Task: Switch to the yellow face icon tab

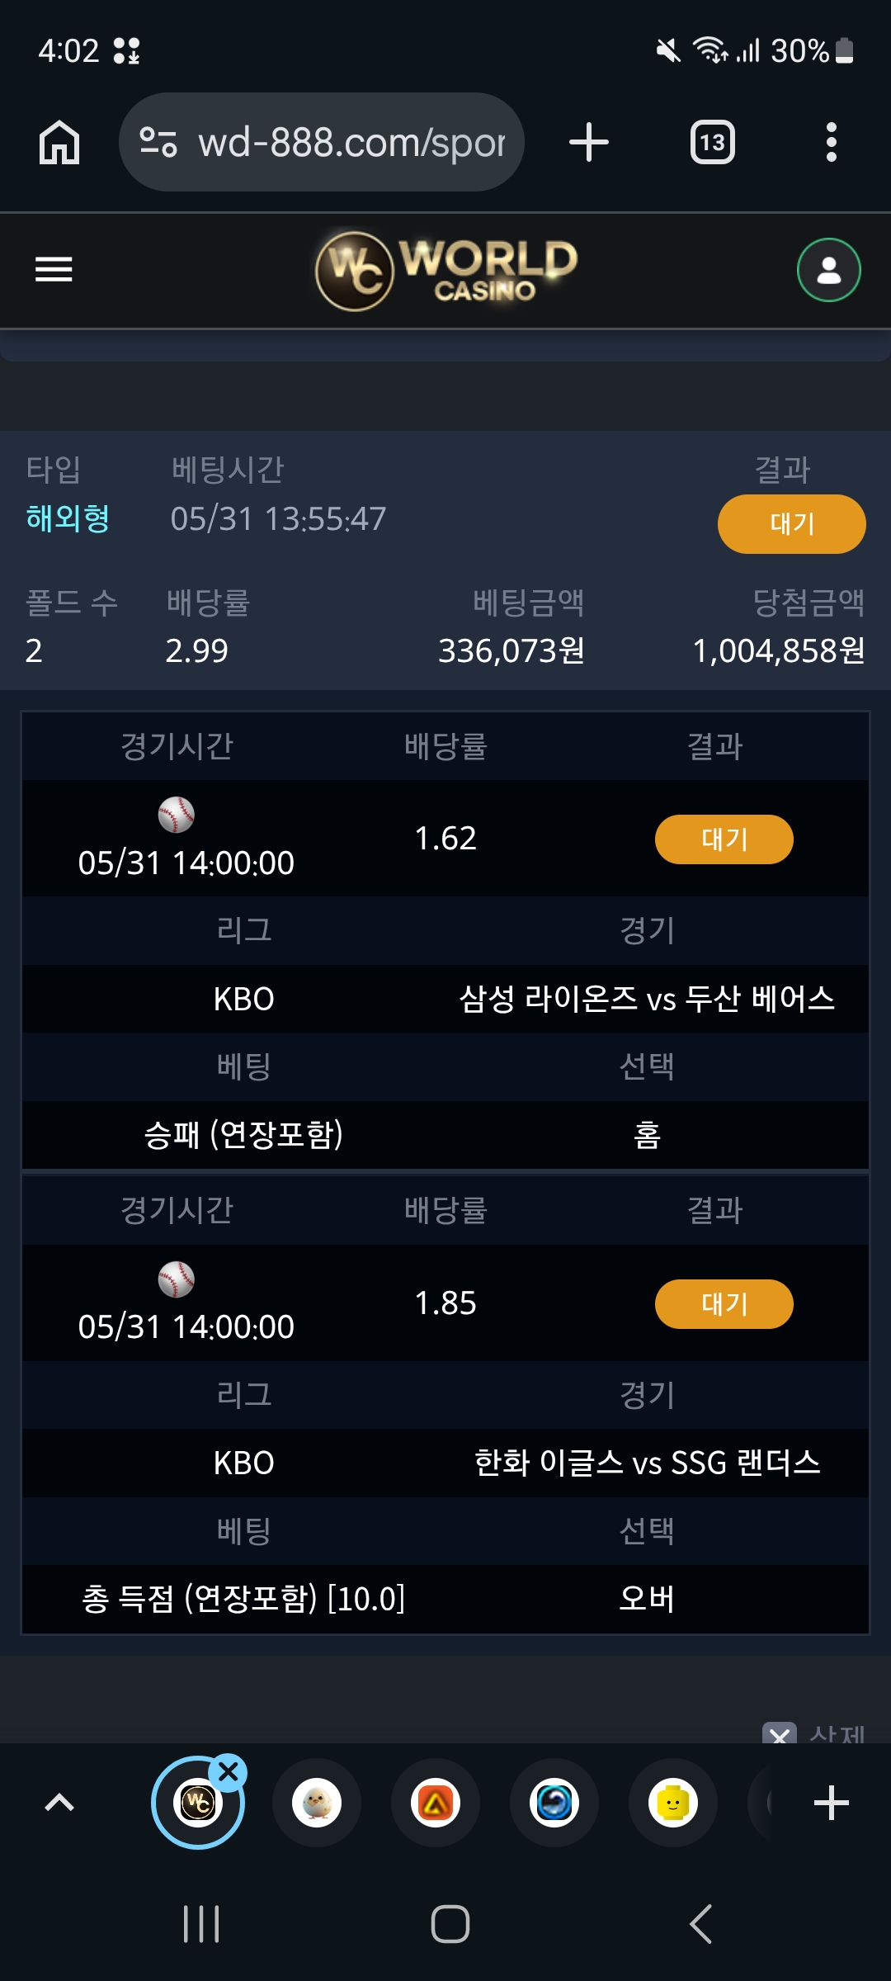Action: point(673,1803)
